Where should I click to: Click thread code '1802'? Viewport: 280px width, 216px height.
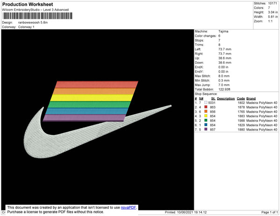pos(241,103)
